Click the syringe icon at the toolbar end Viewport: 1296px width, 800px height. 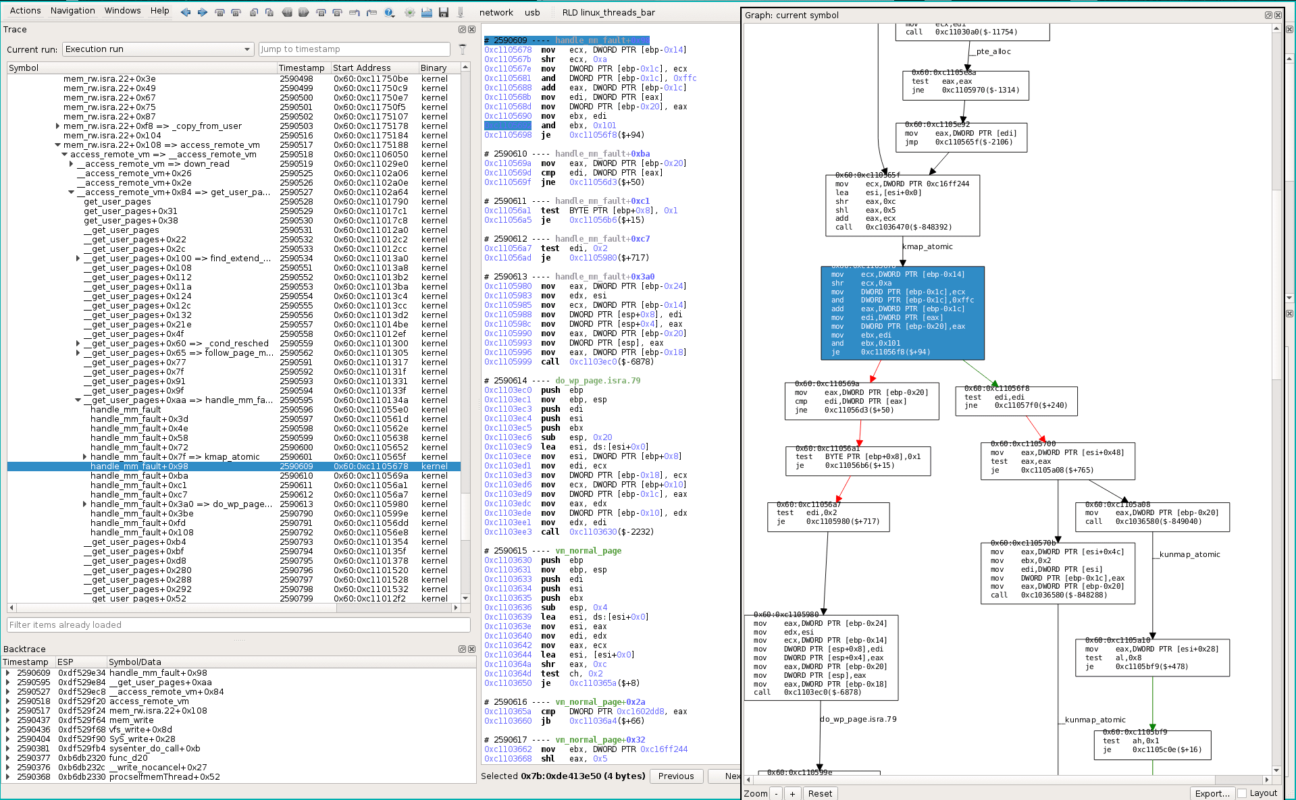point(460,12)
